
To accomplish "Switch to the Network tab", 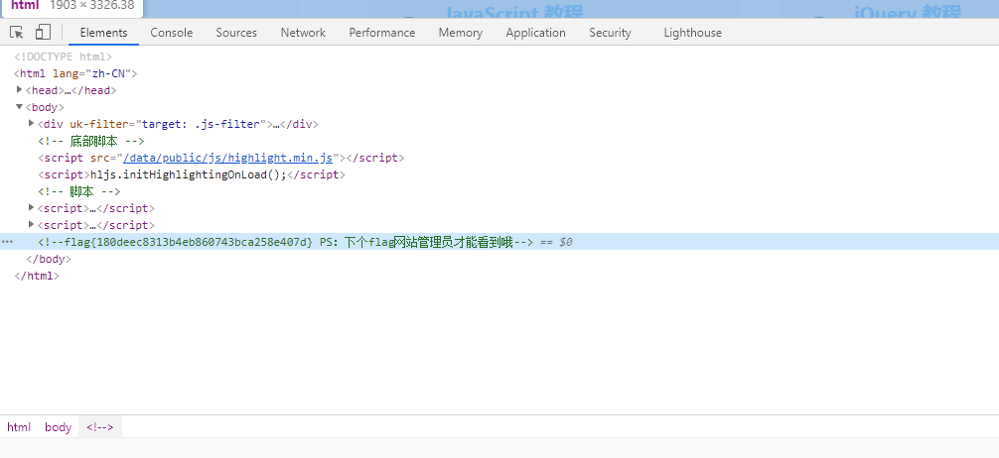I will click(x=303, y=33).
